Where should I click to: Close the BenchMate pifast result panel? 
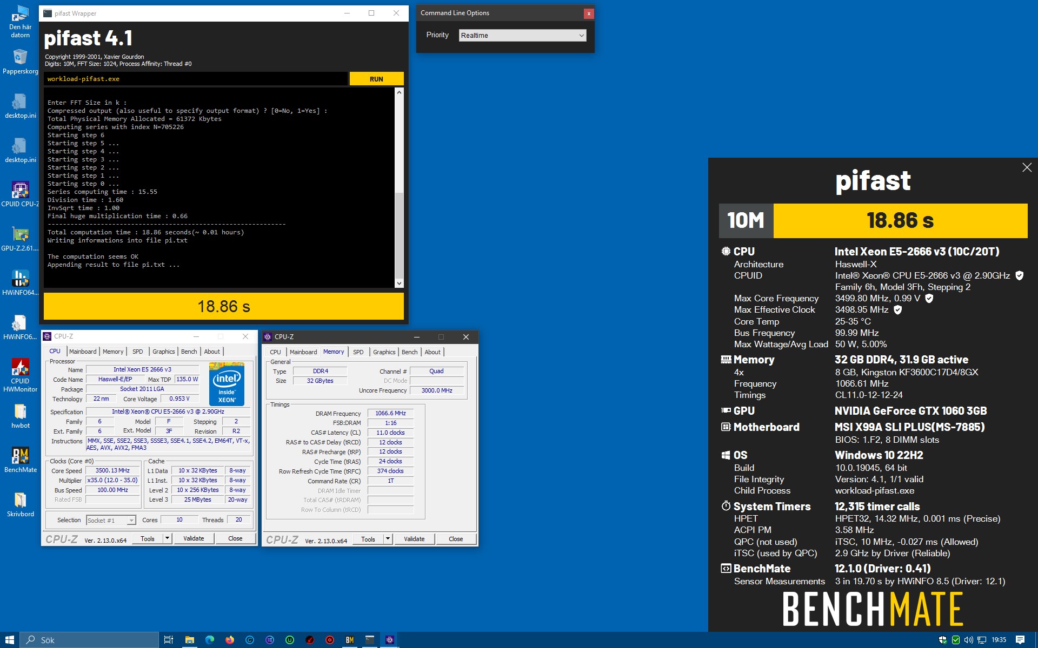tap(1027, 167)
